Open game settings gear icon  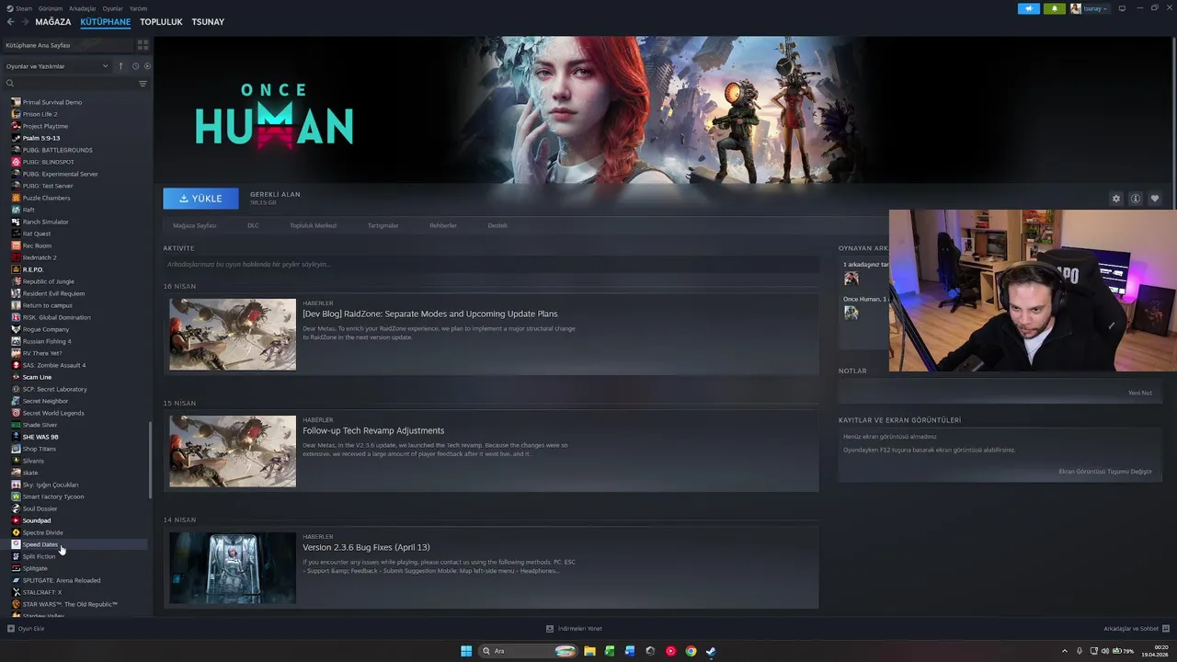tap(1116, 199)
